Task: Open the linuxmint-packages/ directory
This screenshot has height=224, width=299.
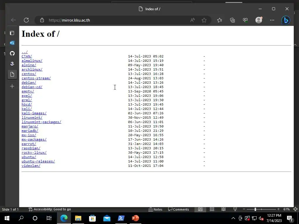Action: coord(41,122)
